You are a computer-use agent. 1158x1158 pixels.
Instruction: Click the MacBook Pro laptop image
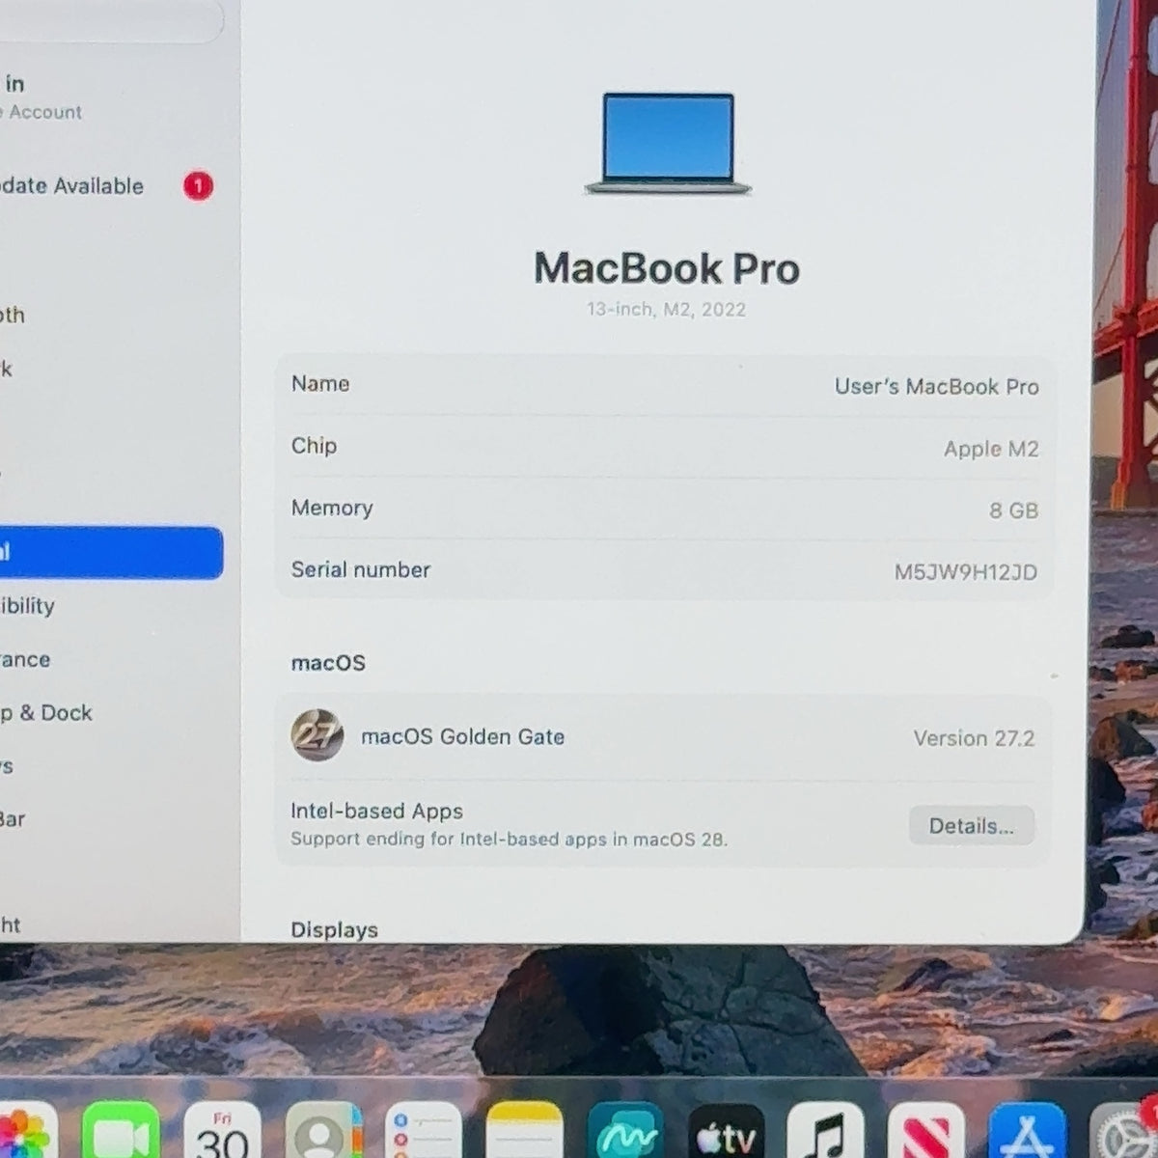click(x=668, y=144)
